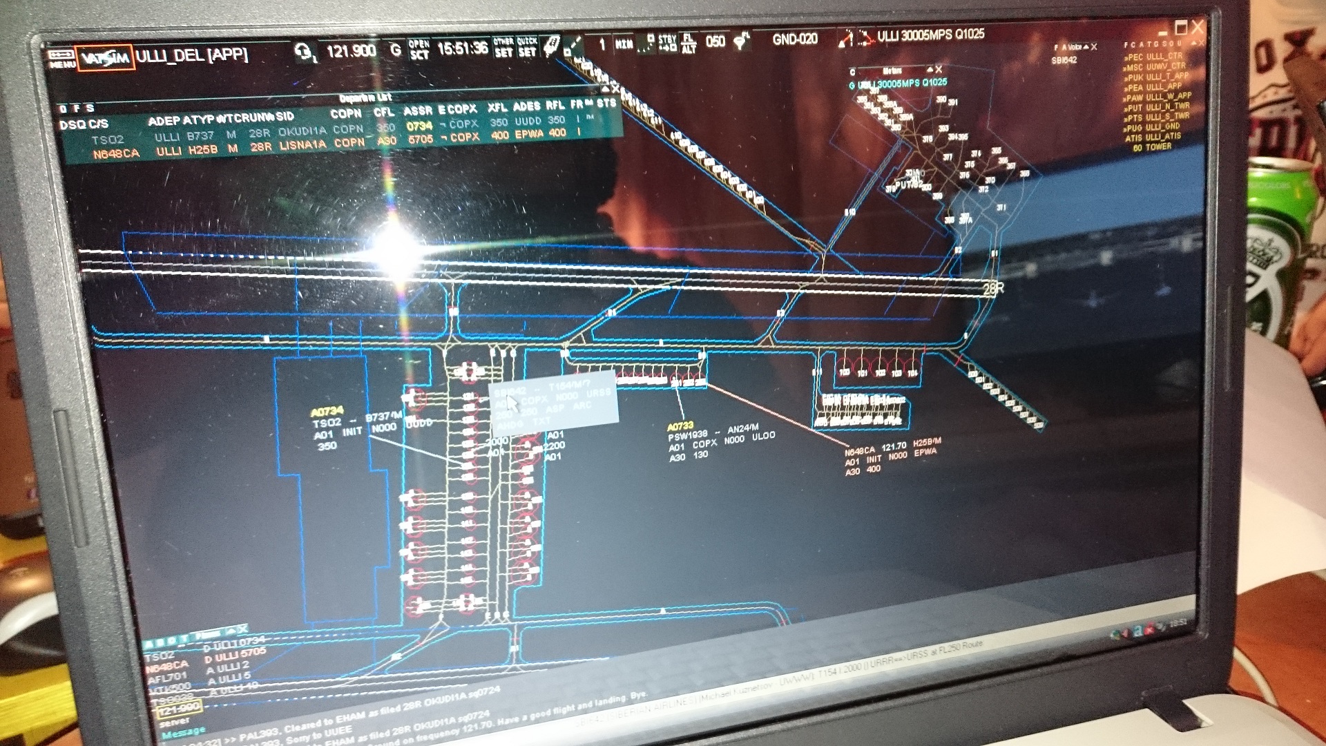Click the OPEN SCT button
This screenshot has width=1326, height=746.
click(419, 49)
